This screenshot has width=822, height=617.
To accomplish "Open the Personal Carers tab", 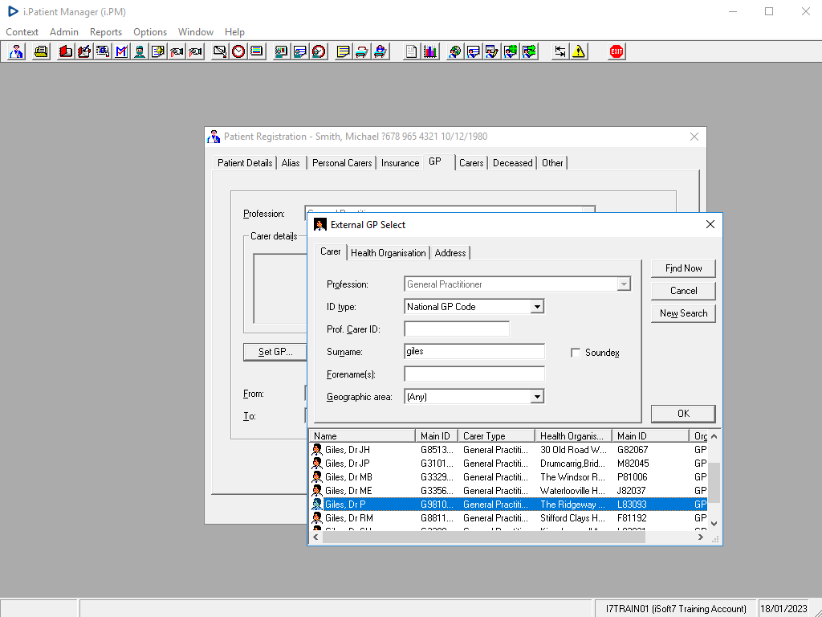I will (x=342, y=163).
